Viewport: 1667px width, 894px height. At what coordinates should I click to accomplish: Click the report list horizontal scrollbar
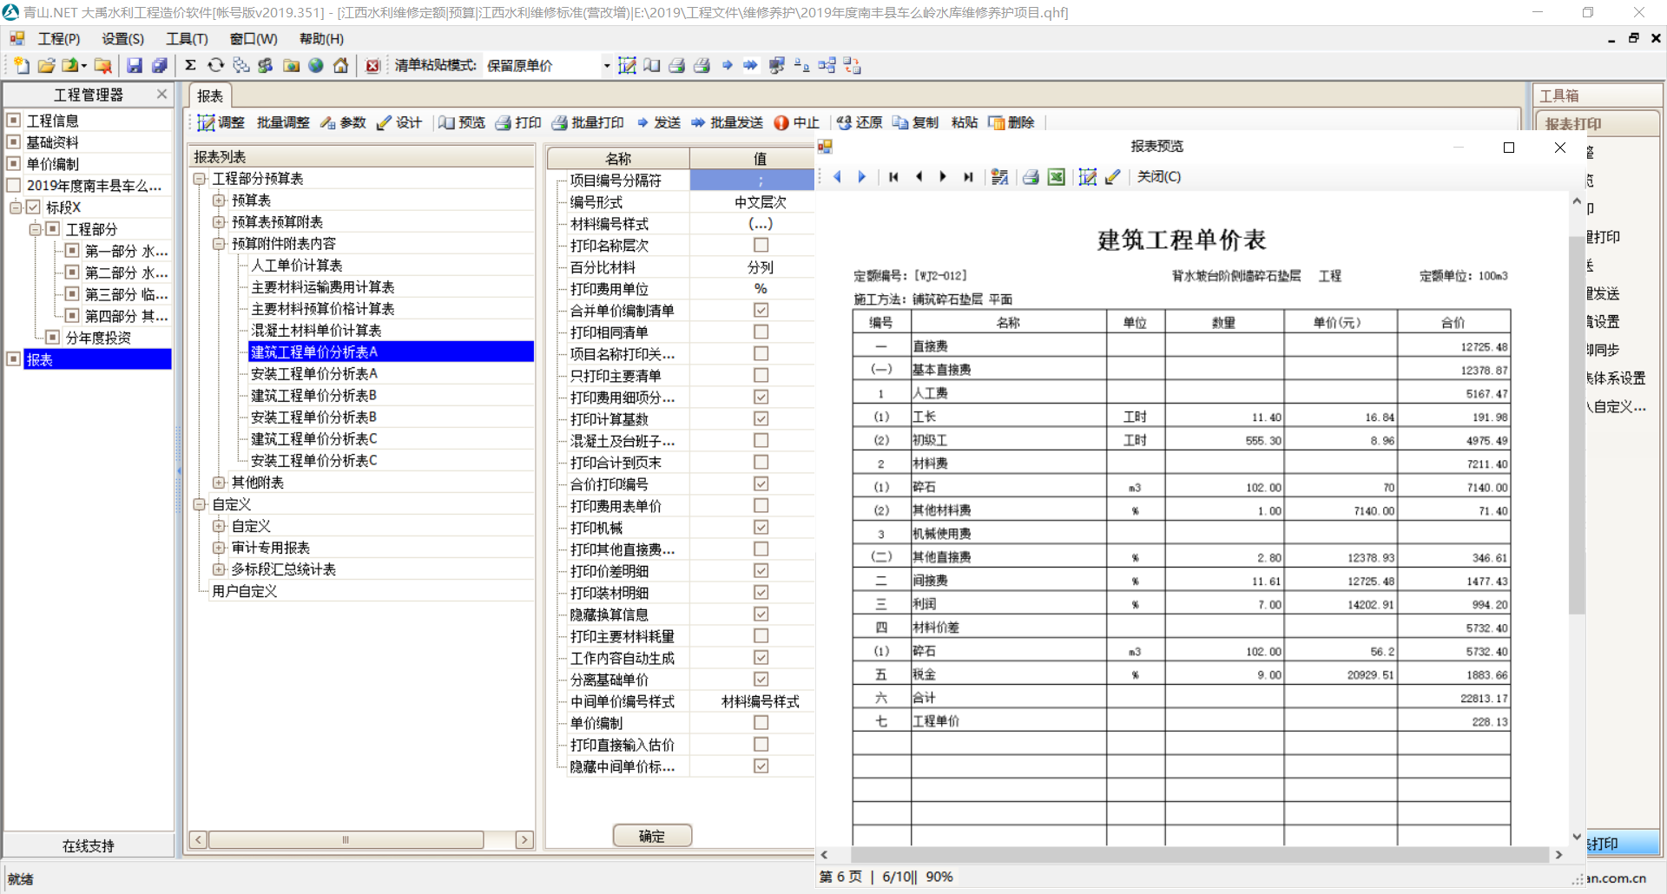(346, 840)
